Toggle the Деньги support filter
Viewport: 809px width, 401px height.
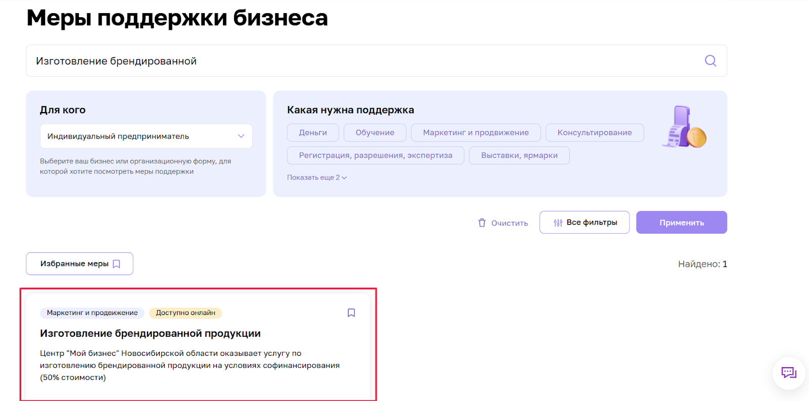(312, 132)
